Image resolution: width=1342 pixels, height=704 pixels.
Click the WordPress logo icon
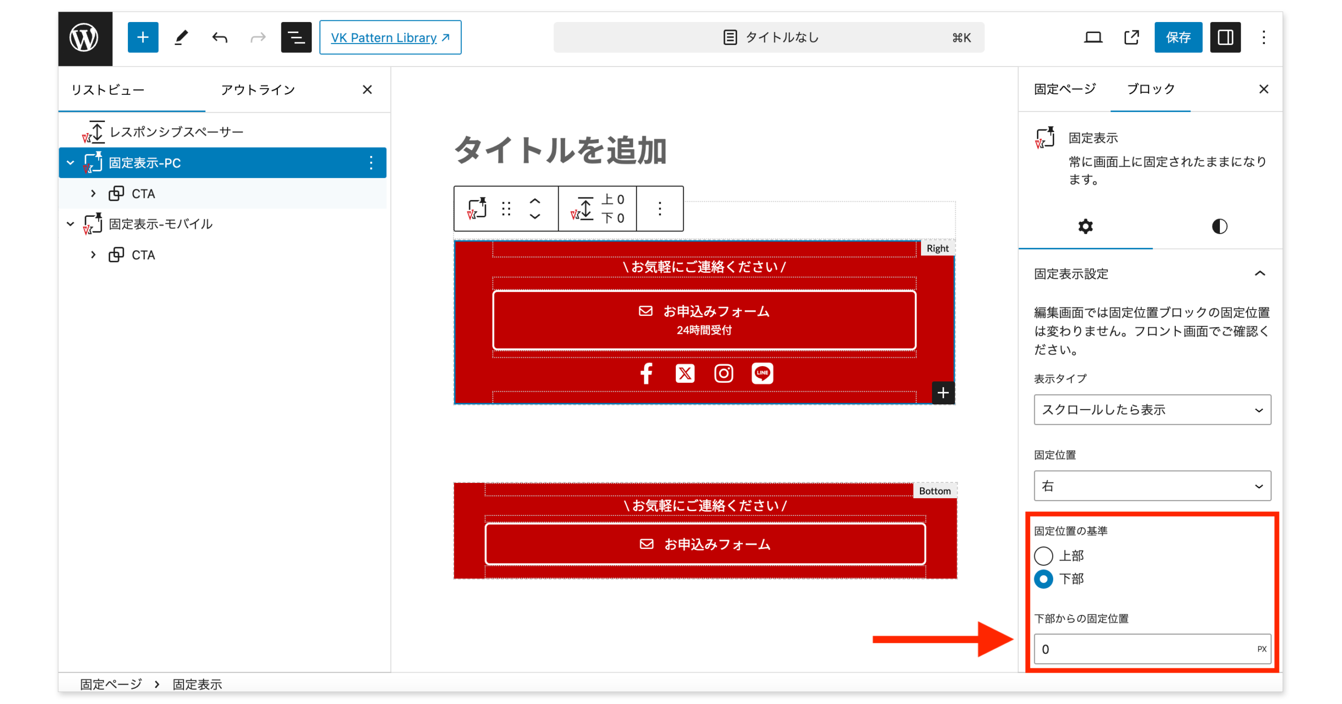pyautogui.click(x=85, y=37)
